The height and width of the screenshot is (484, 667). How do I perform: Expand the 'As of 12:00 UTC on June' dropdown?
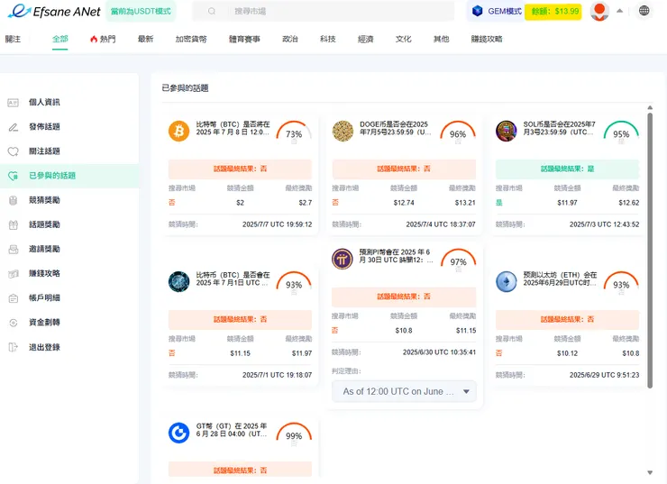[x=404, y=391]
